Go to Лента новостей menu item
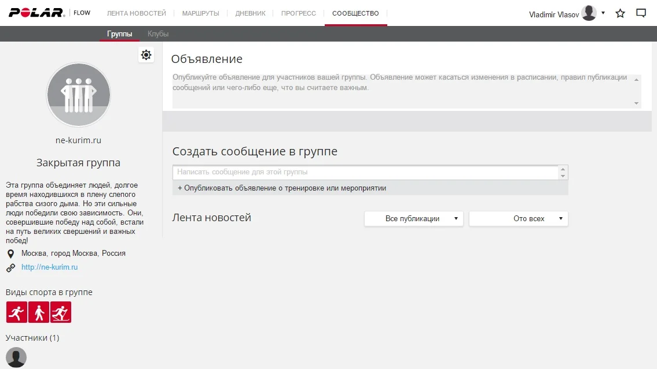The image size is (657, 369). pyautogui.click(x=137, y=13)
